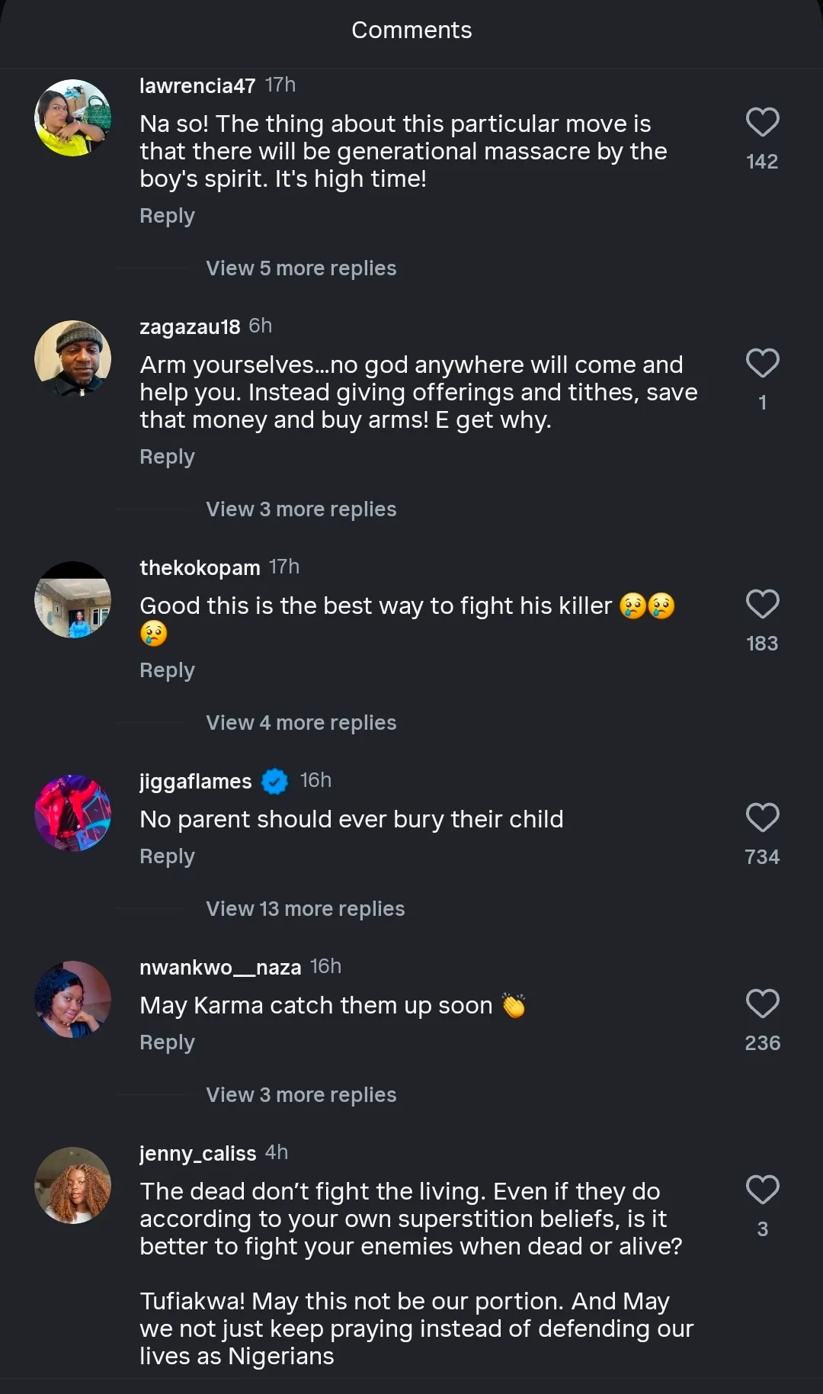Image resolution: width=823 pixels, height=1394 pixels.
Task: Like lawrencia47's comment with the heart
Action: pos(762,123)
